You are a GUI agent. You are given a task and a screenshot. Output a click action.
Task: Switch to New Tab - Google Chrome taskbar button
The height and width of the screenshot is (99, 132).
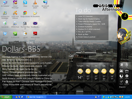36,97
